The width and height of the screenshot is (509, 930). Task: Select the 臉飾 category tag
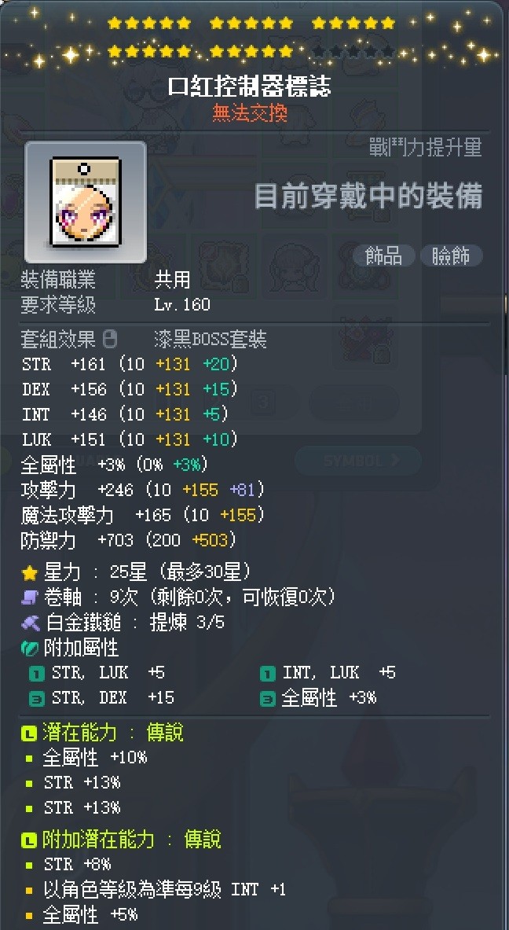click(451, 255)
